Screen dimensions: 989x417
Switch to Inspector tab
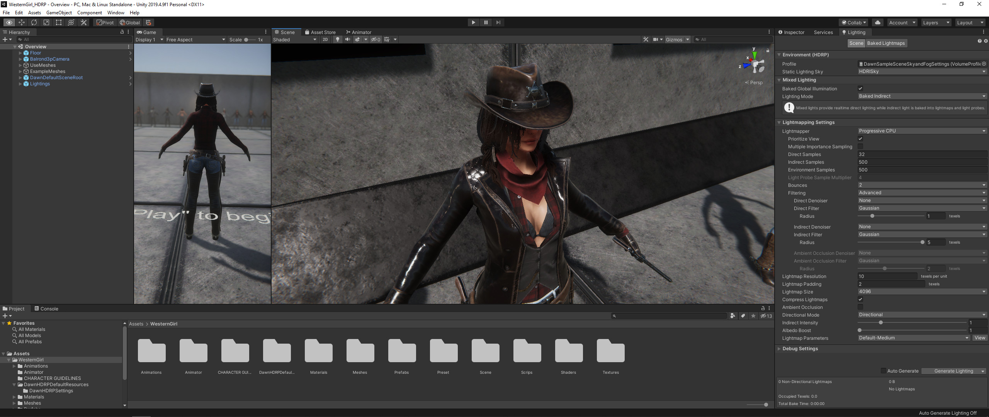791,32
